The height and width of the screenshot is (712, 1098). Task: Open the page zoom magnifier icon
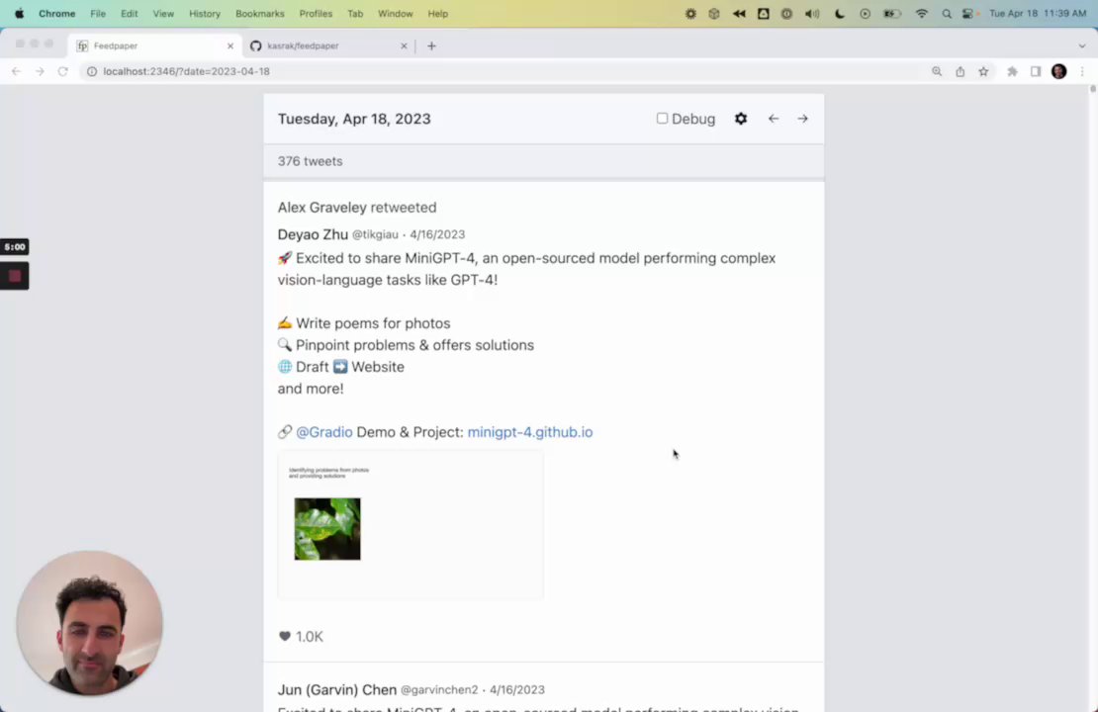coord(936,71)
